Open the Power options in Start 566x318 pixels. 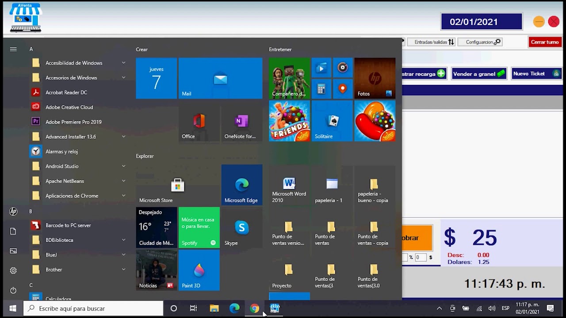pyautogui.click(x=13, y=290)
